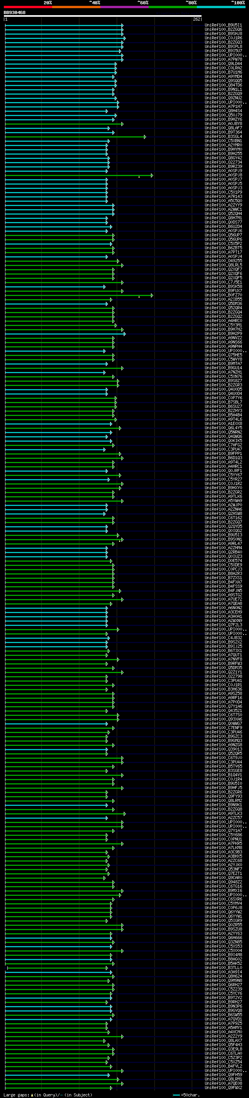Select the UniRef100_B9GU14 label

pos(223,368)
